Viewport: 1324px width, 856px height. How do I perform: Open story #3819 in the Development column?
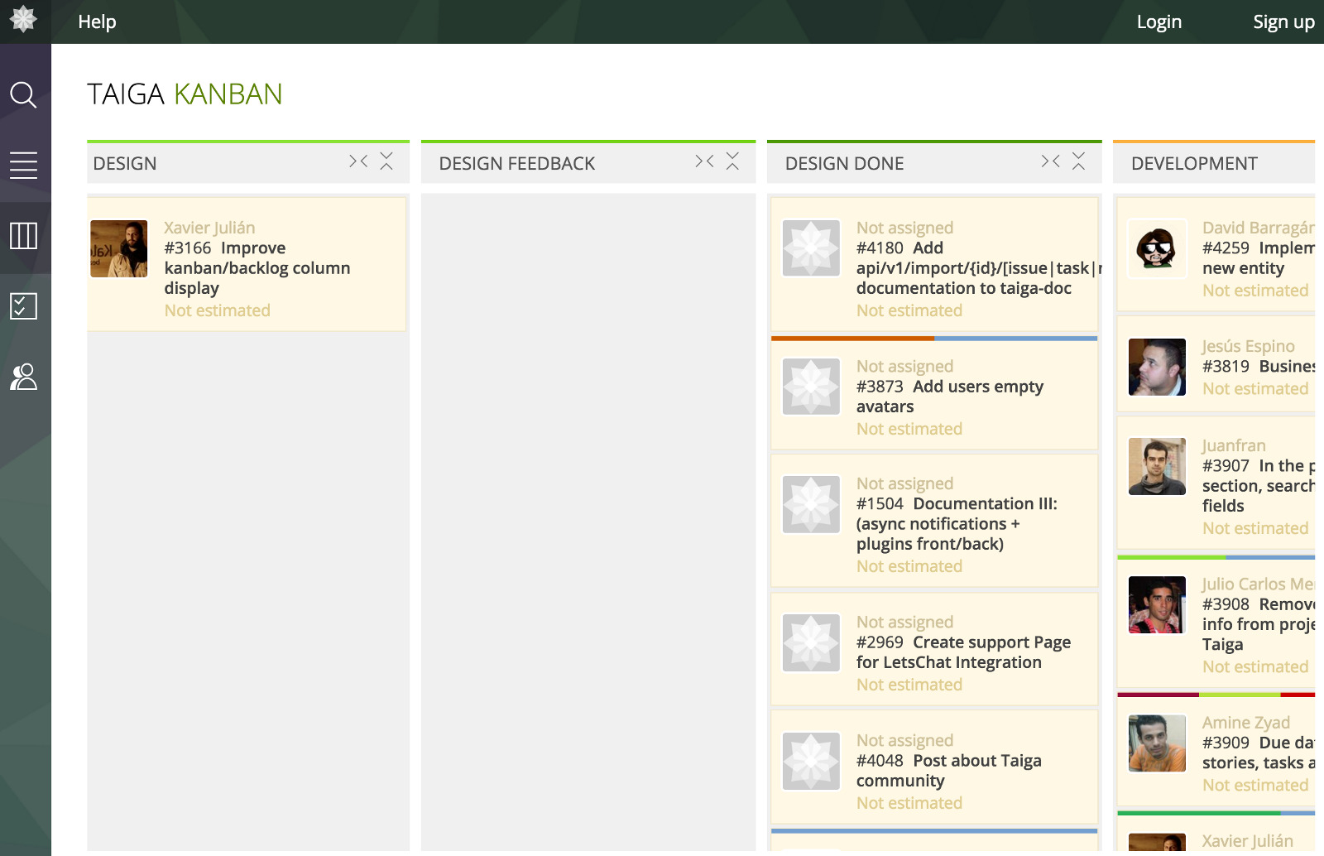(x=1259, y=367)
